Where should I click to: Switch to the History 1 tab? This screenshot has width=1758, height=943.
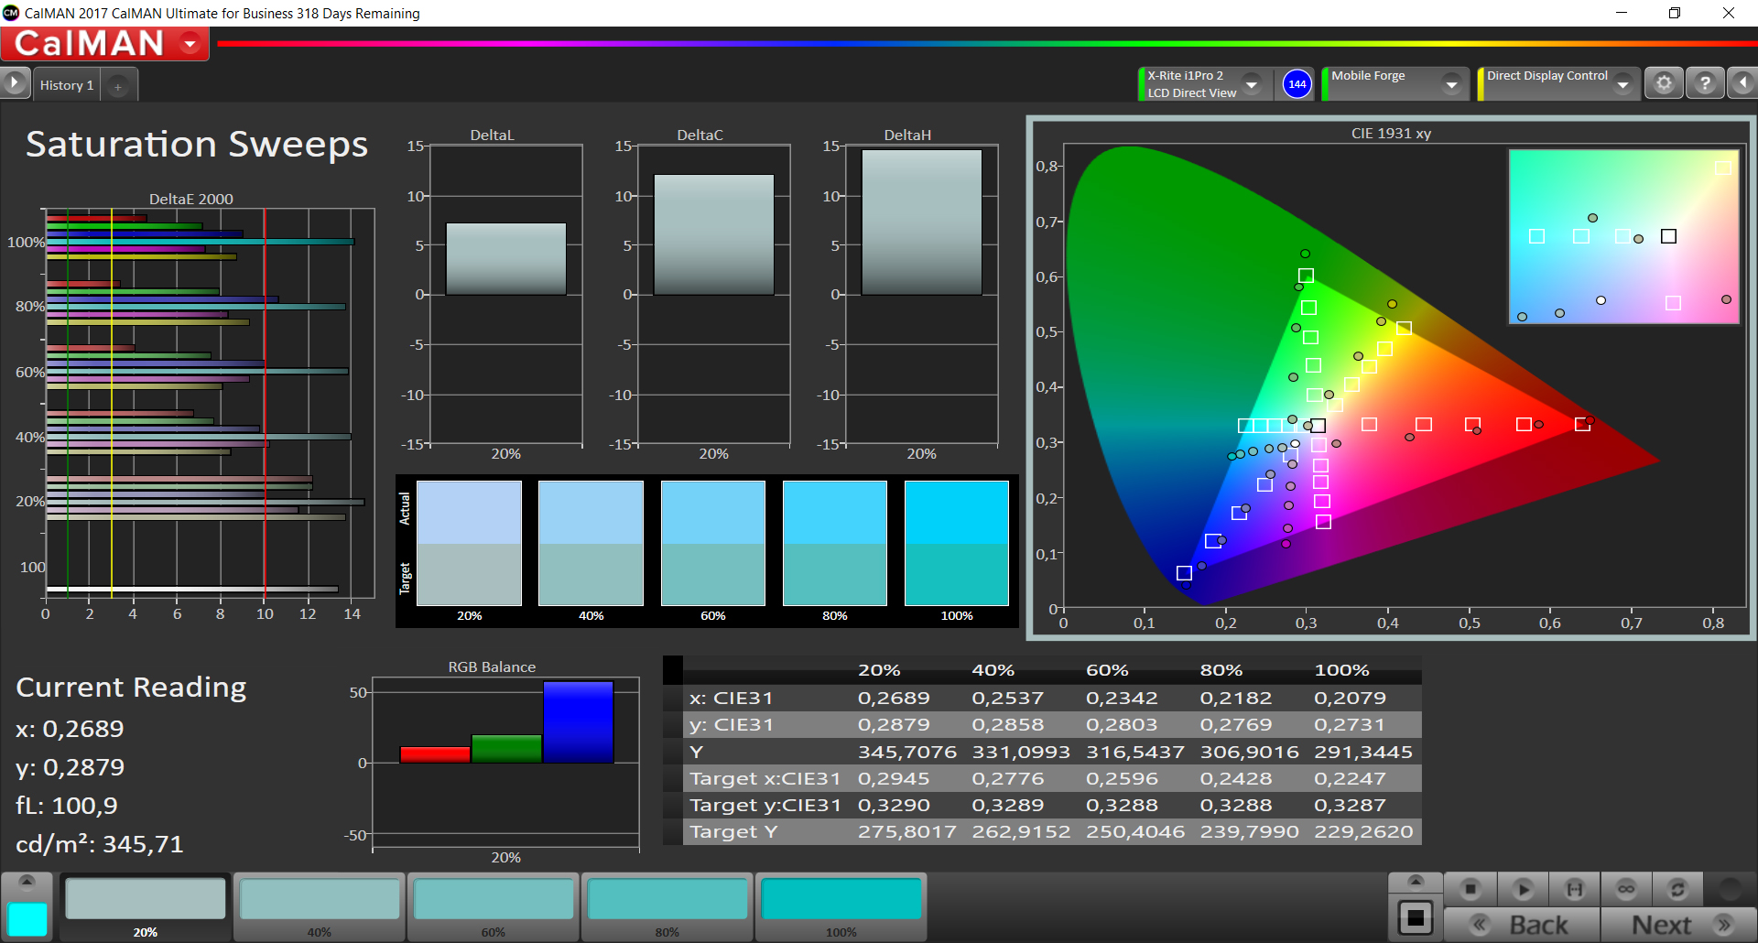(x=67, y=85)
